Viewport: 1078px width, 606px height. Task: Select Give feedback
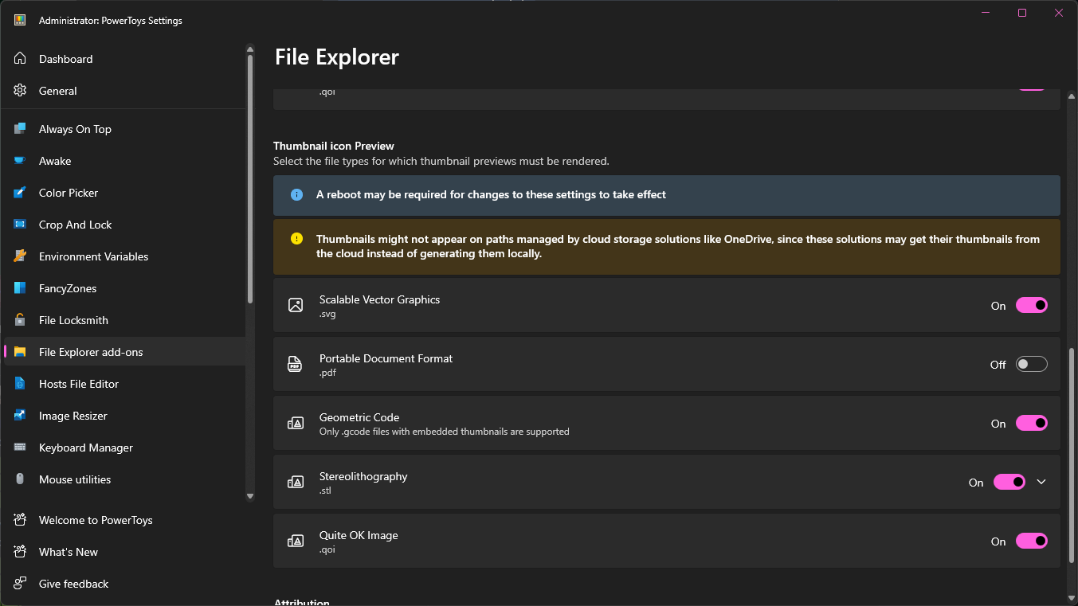[x=125, y=584]
